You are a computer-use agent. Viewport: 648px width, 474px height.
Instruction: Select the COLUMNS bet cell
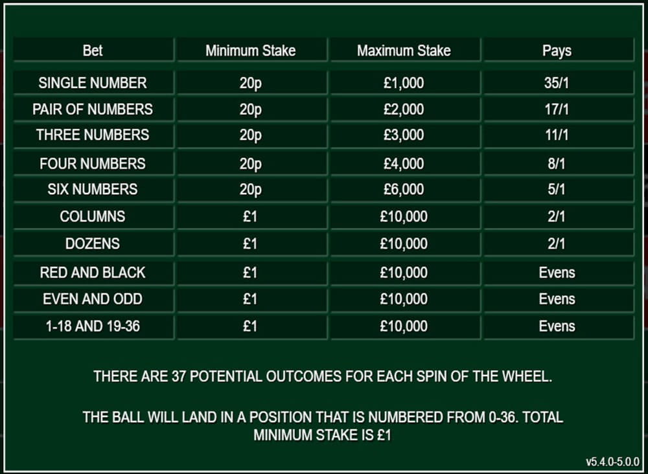[x=93, y=216]
